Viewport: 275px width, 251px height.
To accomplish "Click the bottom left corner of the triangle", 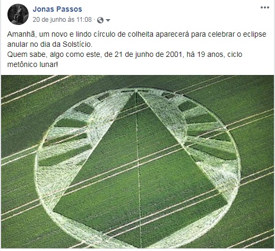I will (x=53, y=211).
